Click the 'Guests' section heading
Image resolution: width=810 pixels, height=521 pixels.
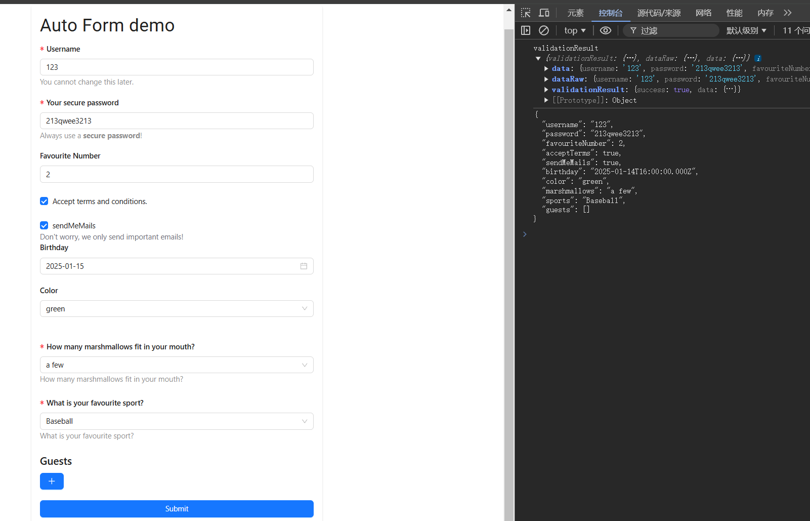pos(56,461)
